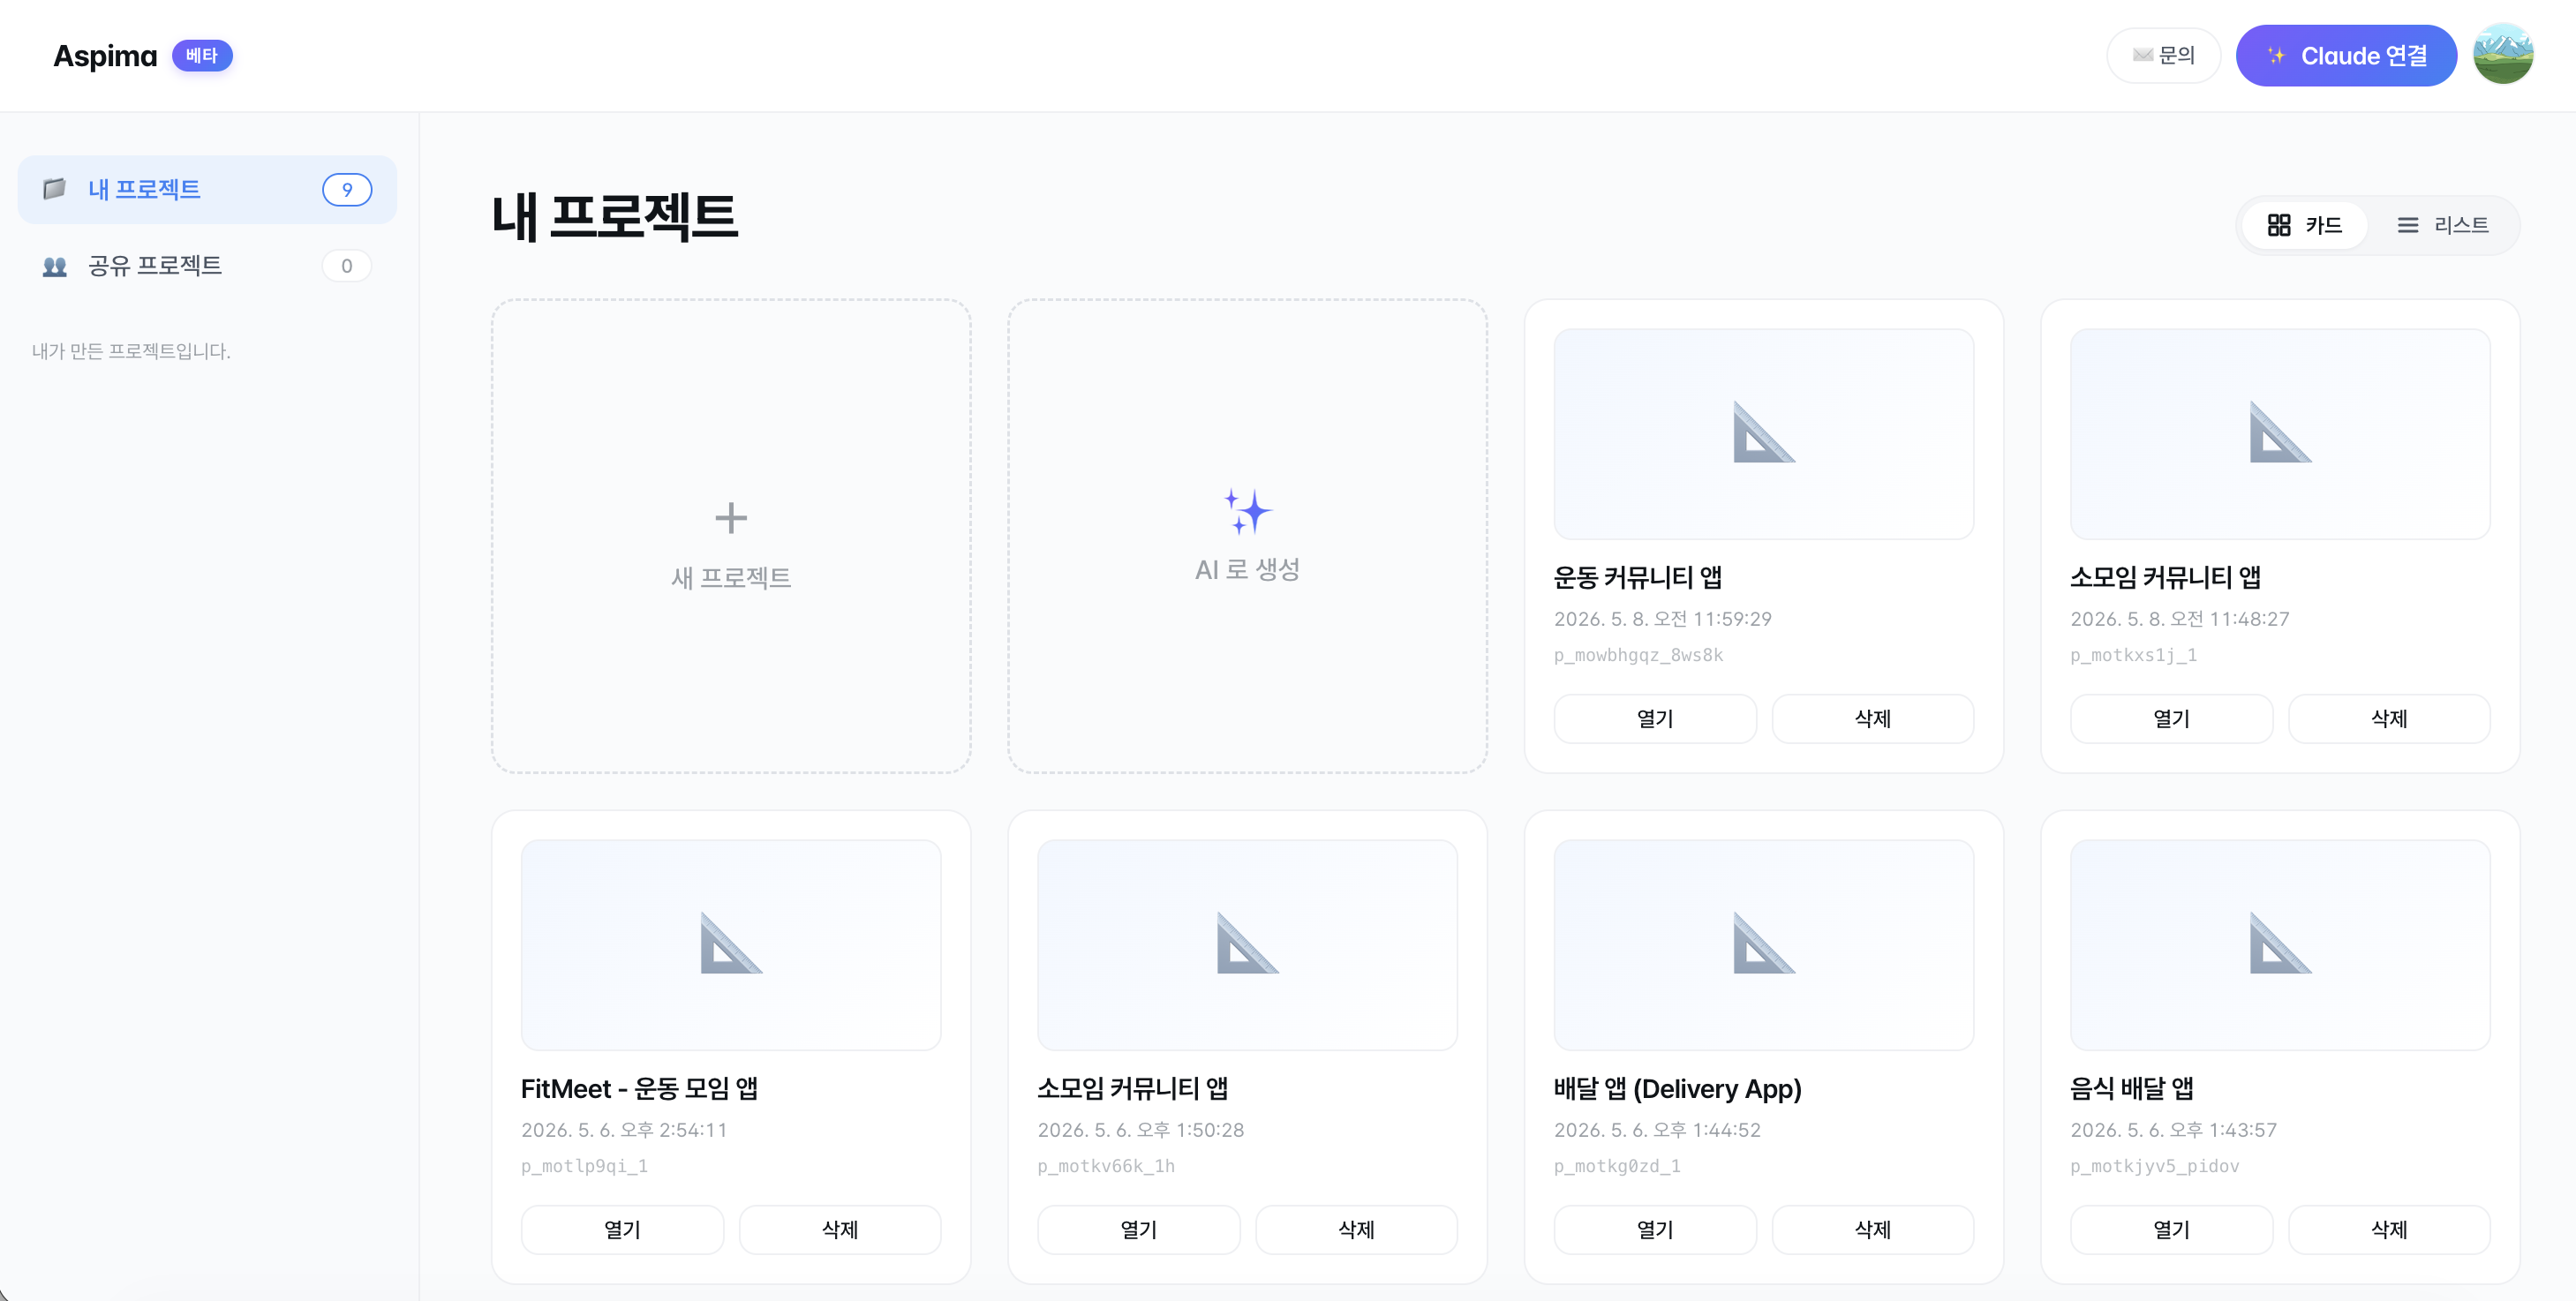Click date 2026. 5. 8. 오전 11:48:27
The width and height of the screenshot is (2576, 1301).
[2179, 619]
